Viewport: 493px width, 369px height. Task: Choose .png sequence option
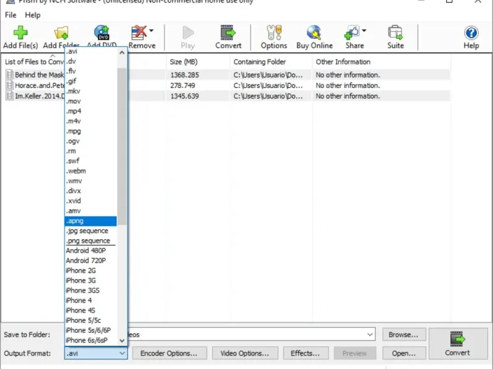(91, 240)
